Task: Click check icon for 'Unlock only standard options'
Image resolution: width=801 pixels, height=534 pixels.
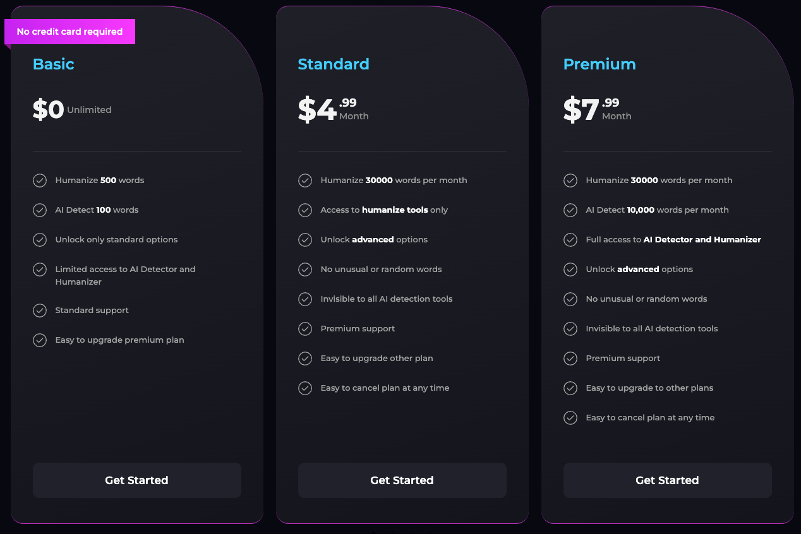Action: tap(40, 240)
